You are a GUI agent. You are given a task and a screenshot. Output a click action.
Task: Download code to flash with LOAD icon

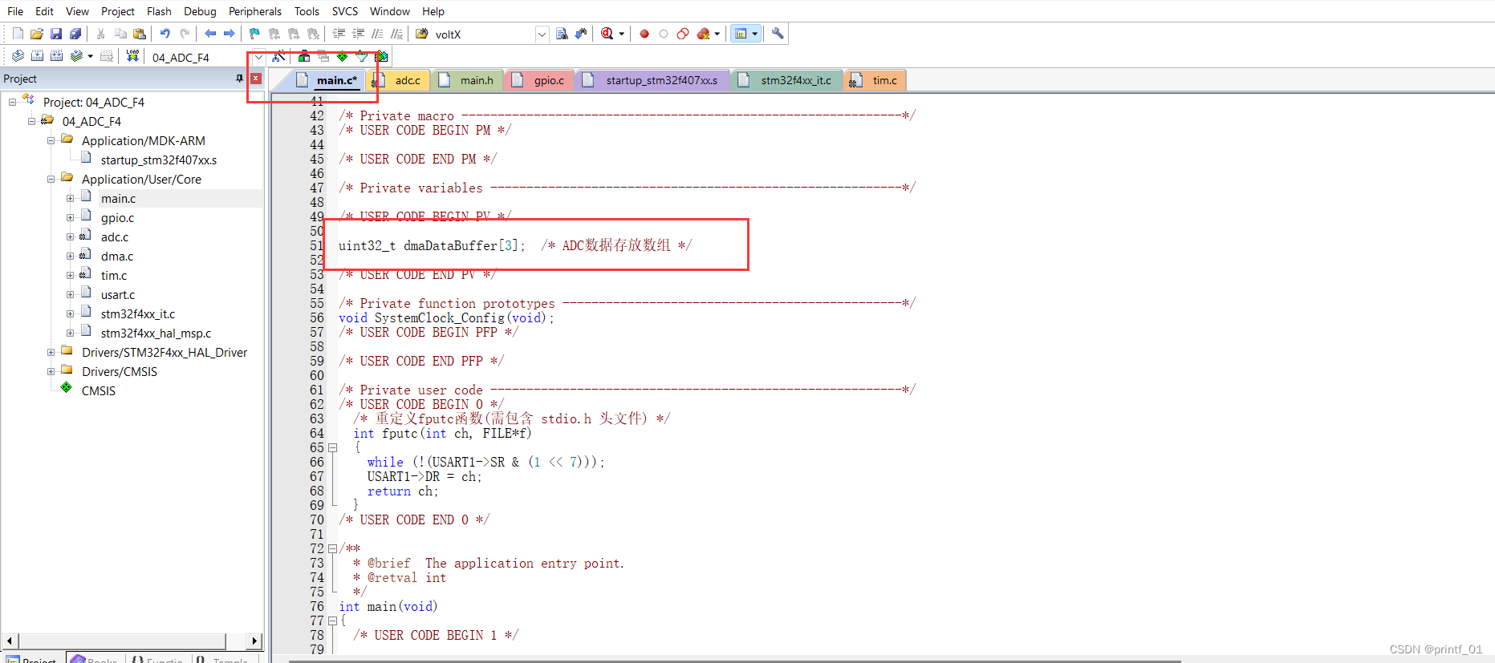[133, 56]
